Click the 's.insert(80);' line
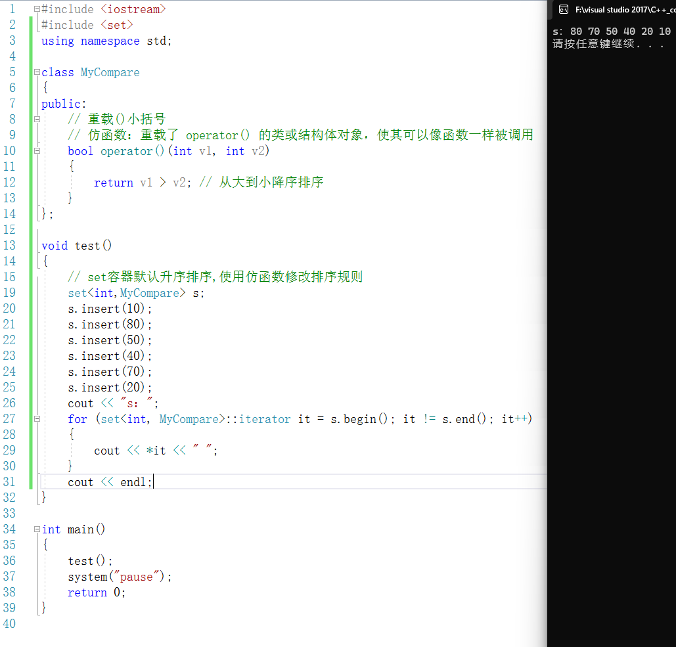The image size is (676, 647). point(110,324)
